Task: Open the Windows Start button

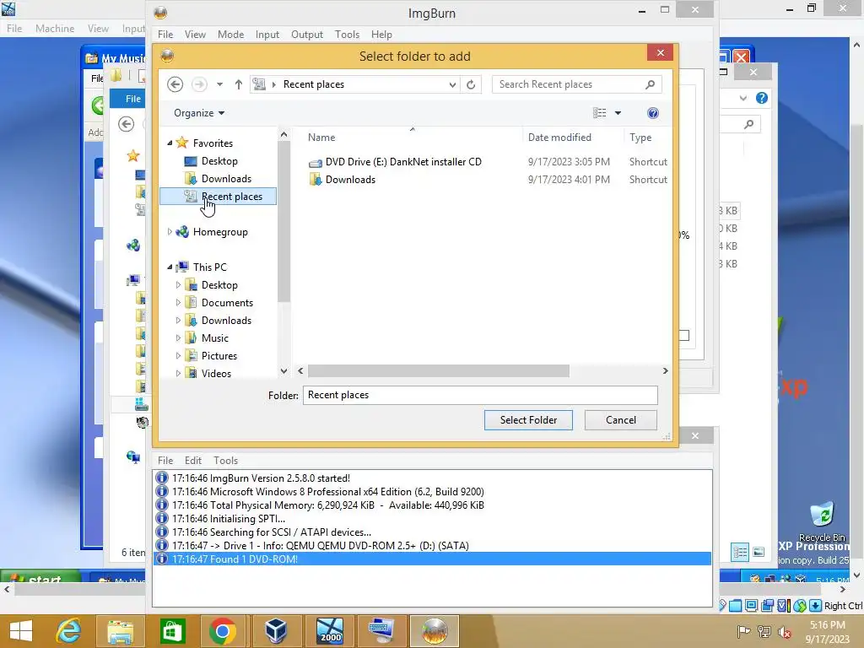Action: click(21, 631)
